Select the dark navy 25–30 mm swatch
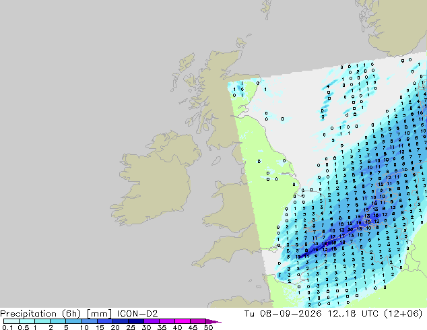This screenshot has width=427, height=330. (136, 321)
